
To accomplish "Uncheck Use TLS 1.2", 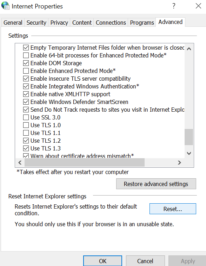I will pyautogui.click(x=26, y=141).
